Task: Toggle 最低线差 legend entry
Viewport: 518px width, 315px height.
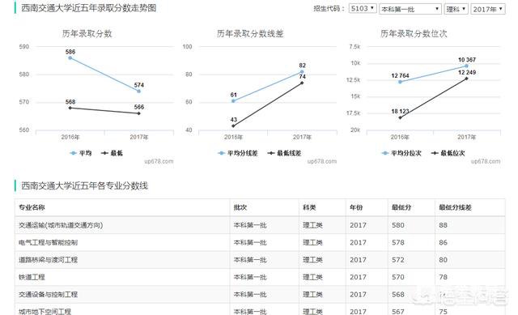Action: (284, 153)
